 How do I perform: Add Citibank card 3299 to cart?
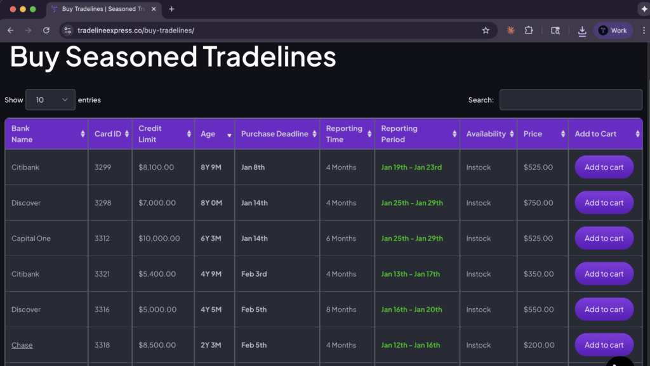click(x=604, y=167)
